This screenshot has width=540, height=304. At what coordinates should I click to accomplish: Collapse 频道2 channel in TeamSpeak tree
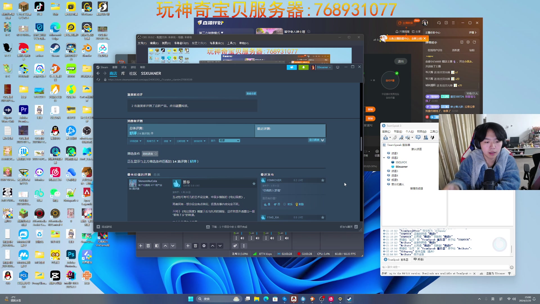[x=384, y=158]
